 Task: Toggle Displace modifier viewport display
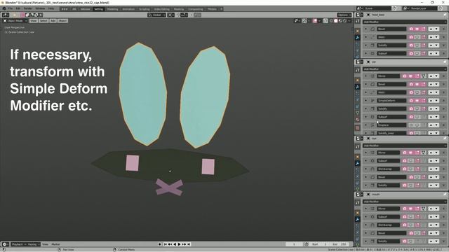[417, 125]
